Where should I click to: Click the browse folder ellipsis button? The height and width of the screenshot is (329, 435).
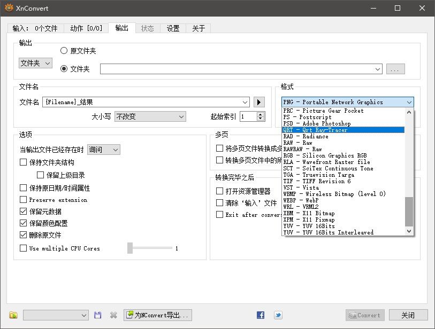(x=395, y=69)
